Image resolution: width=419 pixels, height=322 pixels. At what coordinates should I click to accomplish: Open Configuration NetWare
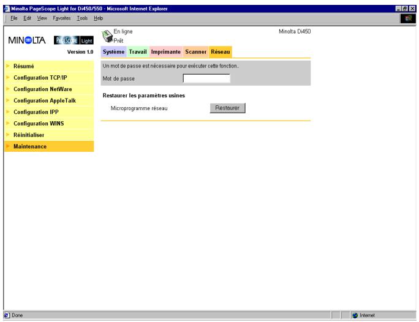tap(49, 89)
